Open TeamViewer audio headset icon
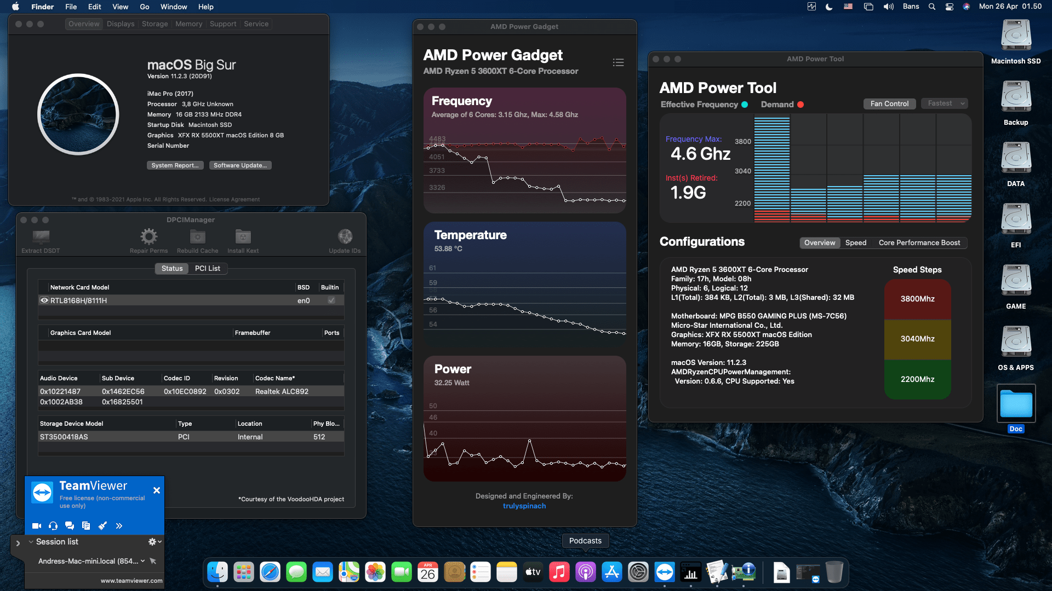This screenshot has height=591, width=1052. [53, 526]
